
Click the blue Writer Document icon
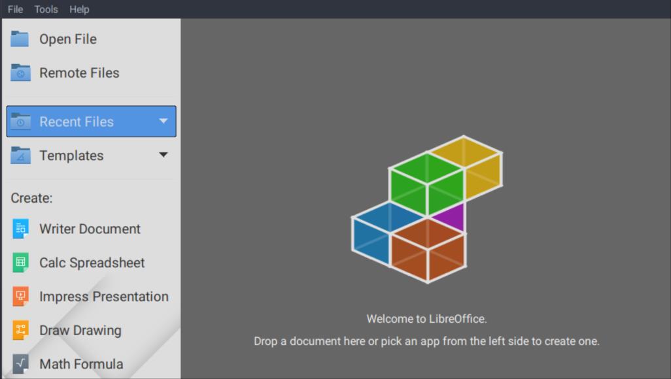[20, 229]
